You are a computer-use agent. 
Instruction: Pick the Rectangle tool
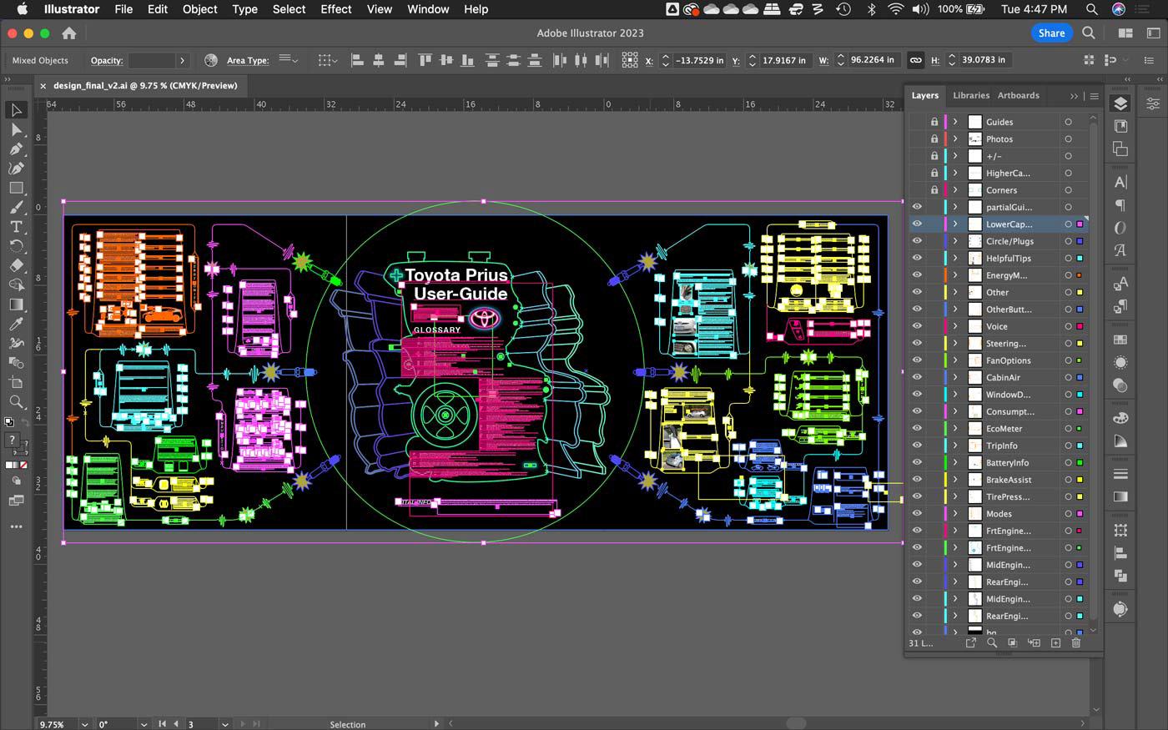coord(16,188)
